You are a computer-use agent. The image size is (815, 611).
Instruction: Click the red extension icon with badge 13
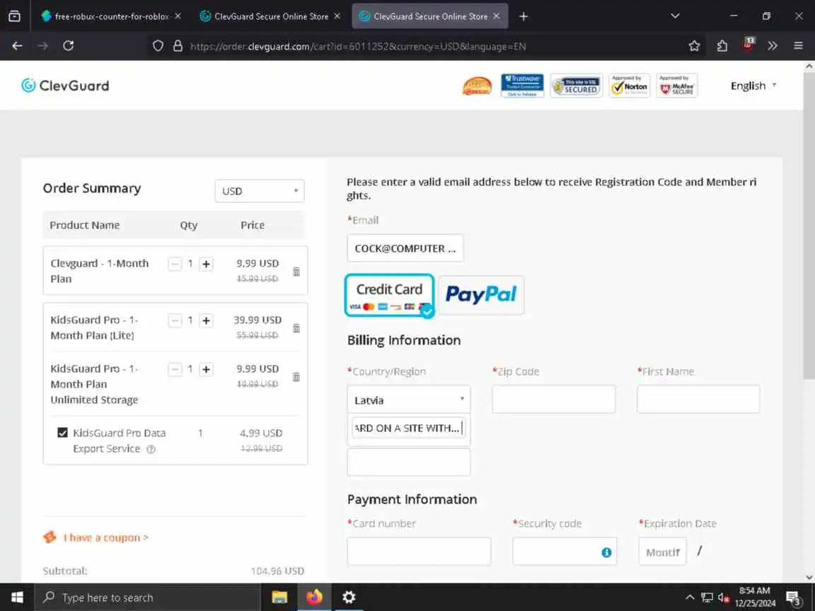click(748, 44)
